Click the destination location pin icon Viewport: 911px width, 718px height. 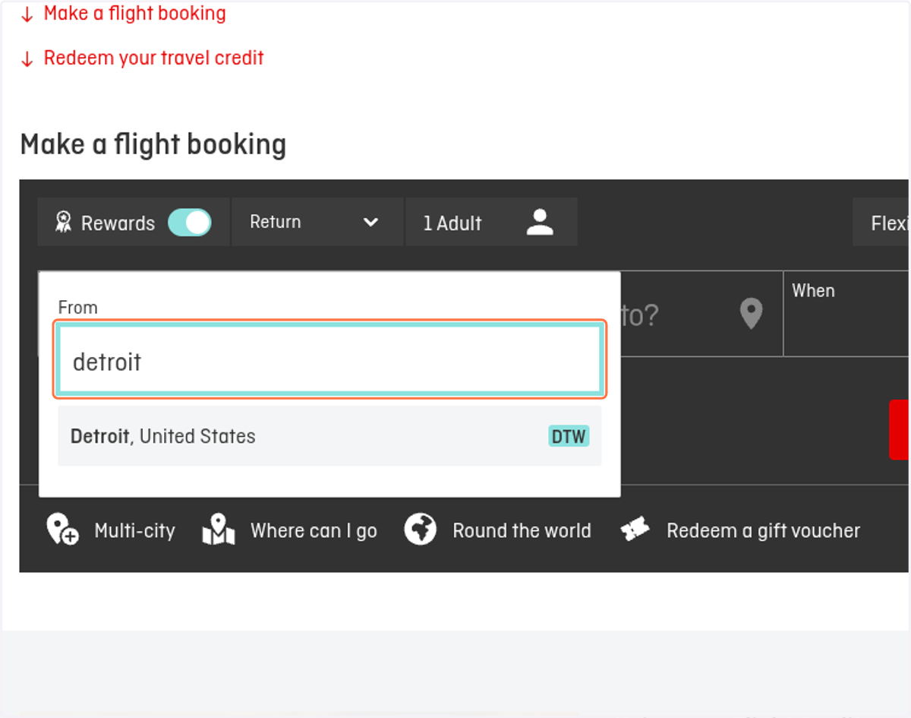[x=751, y=313]
